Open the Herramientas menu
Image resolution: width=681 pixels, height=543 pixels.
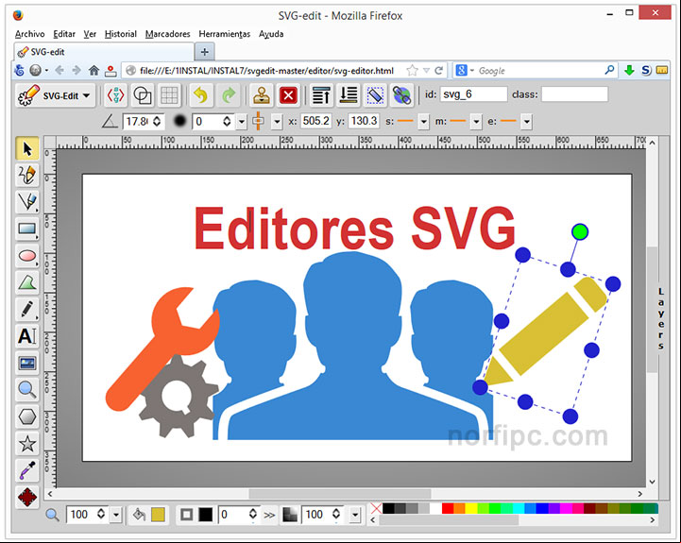[225, 34]
